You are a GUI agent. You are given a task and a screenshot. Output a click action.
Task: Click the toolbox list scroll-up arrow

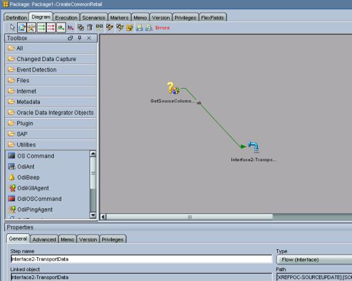point(92,154)
